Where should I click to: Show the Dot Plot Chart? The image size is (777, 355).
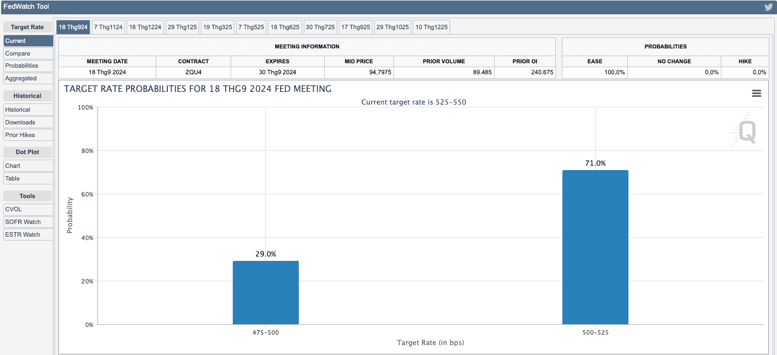(28, 166)
